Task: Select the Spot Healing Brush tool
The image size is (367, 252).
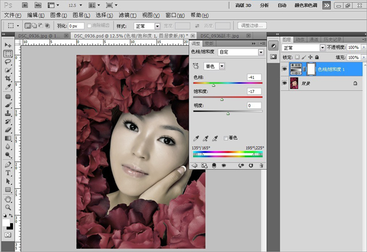Action: tap(8, 96)
